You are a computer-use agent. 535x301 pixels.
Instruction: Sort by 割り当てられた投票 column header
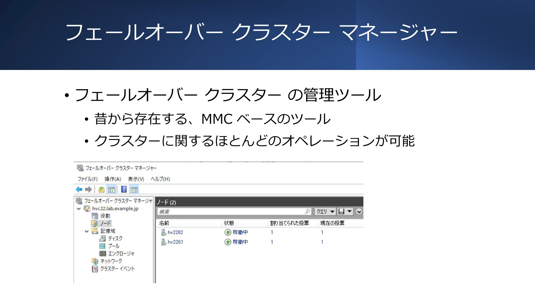pos(293,223)
